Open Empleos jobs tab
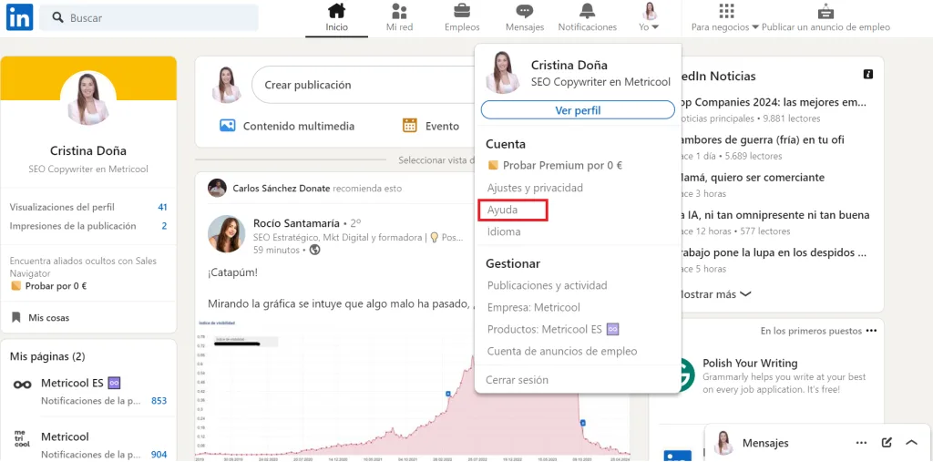Image resolution: width=933 pixels, height=462 pixels. click(462, 18)
